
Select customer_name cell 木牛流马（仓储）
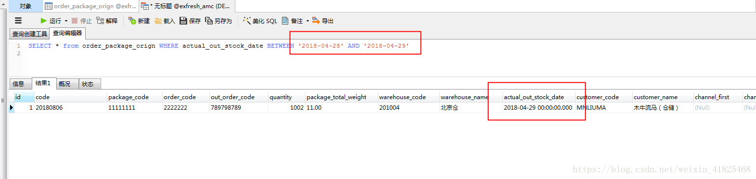[x=663, y=108]
